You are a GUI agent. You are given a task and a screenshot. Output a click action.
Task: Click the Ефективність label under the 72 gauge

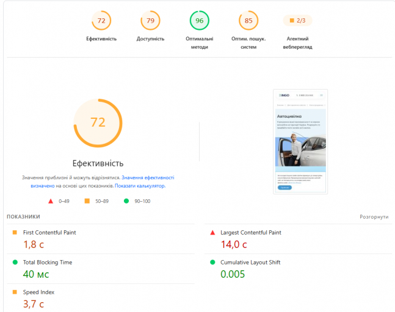pyautogui.click(x=101, y=39)
